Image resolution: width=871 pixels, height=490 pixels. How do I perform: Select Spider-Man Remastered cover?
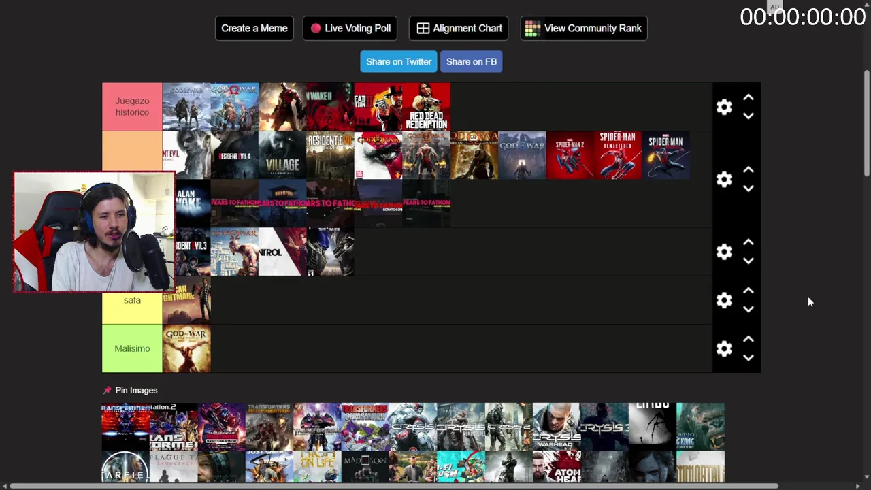pyautogui.click(x=618, y=155)
